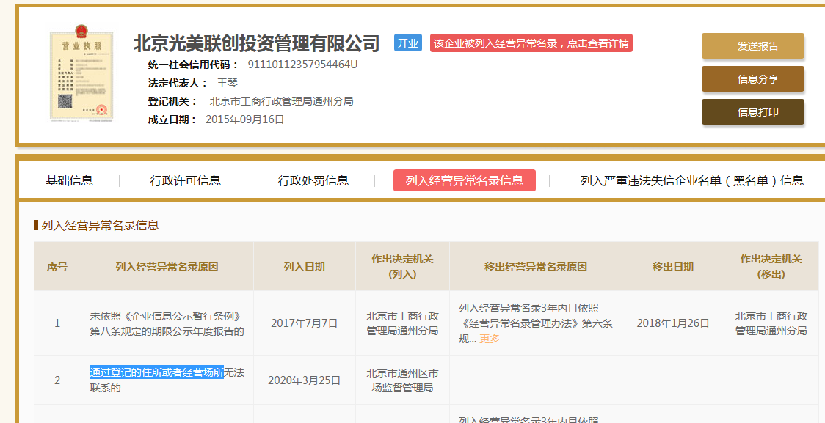825x423 pixels.
Task: Click the highlighted text in row 2
Action: coord(157,372)
